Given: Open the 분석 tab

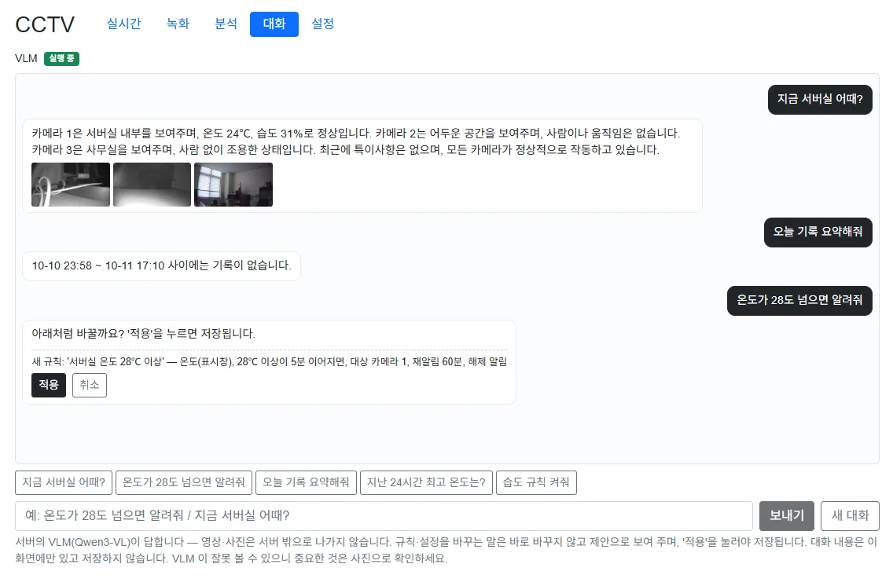Looking at the screenshot, I should pos(226,24).
